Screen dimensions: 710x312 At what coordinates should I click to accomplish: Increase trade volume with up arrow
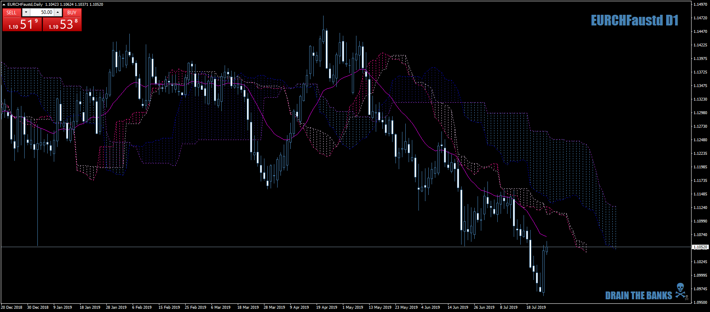58,13
